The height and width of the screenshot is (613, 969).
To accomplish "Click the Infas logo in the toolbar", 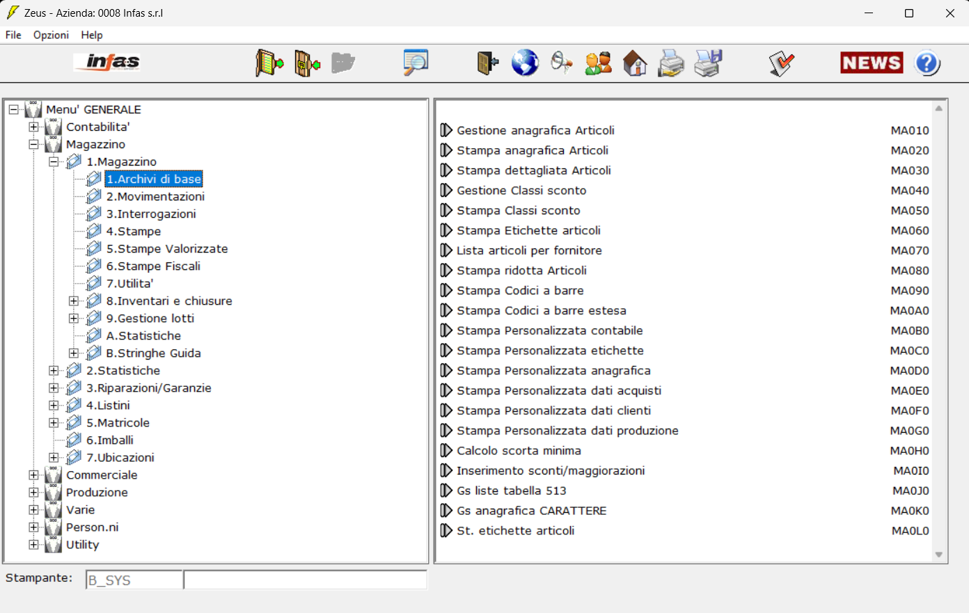I will coord(107,63).
